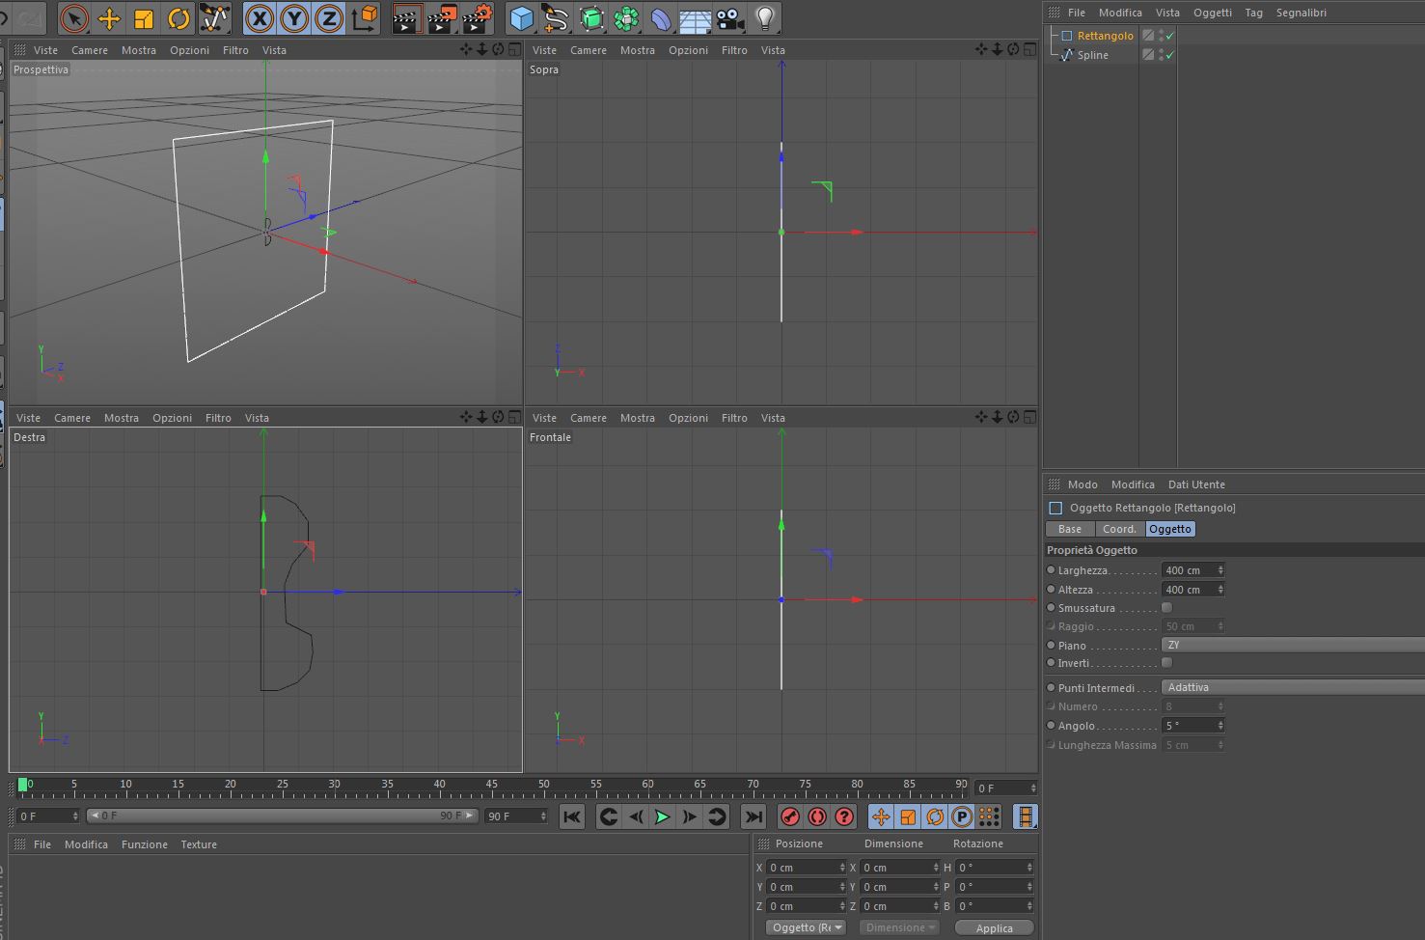Switch to the Coord. tab

tap(1119, 529)
